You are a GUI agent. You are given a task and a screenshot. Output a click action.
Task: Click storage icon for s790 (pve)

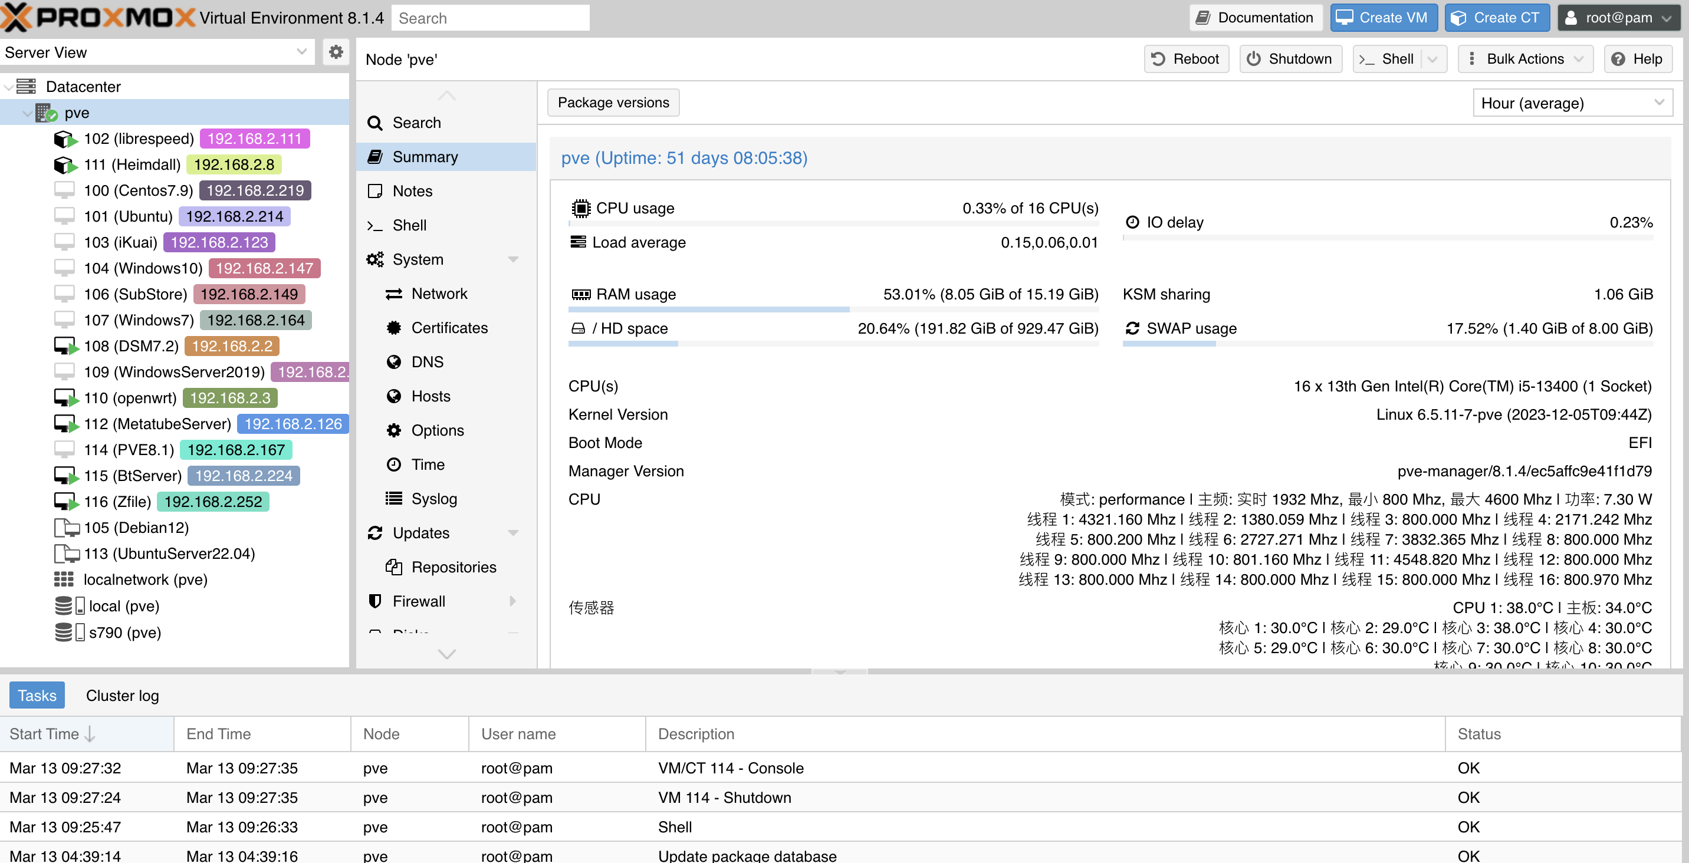pos(70,632)
